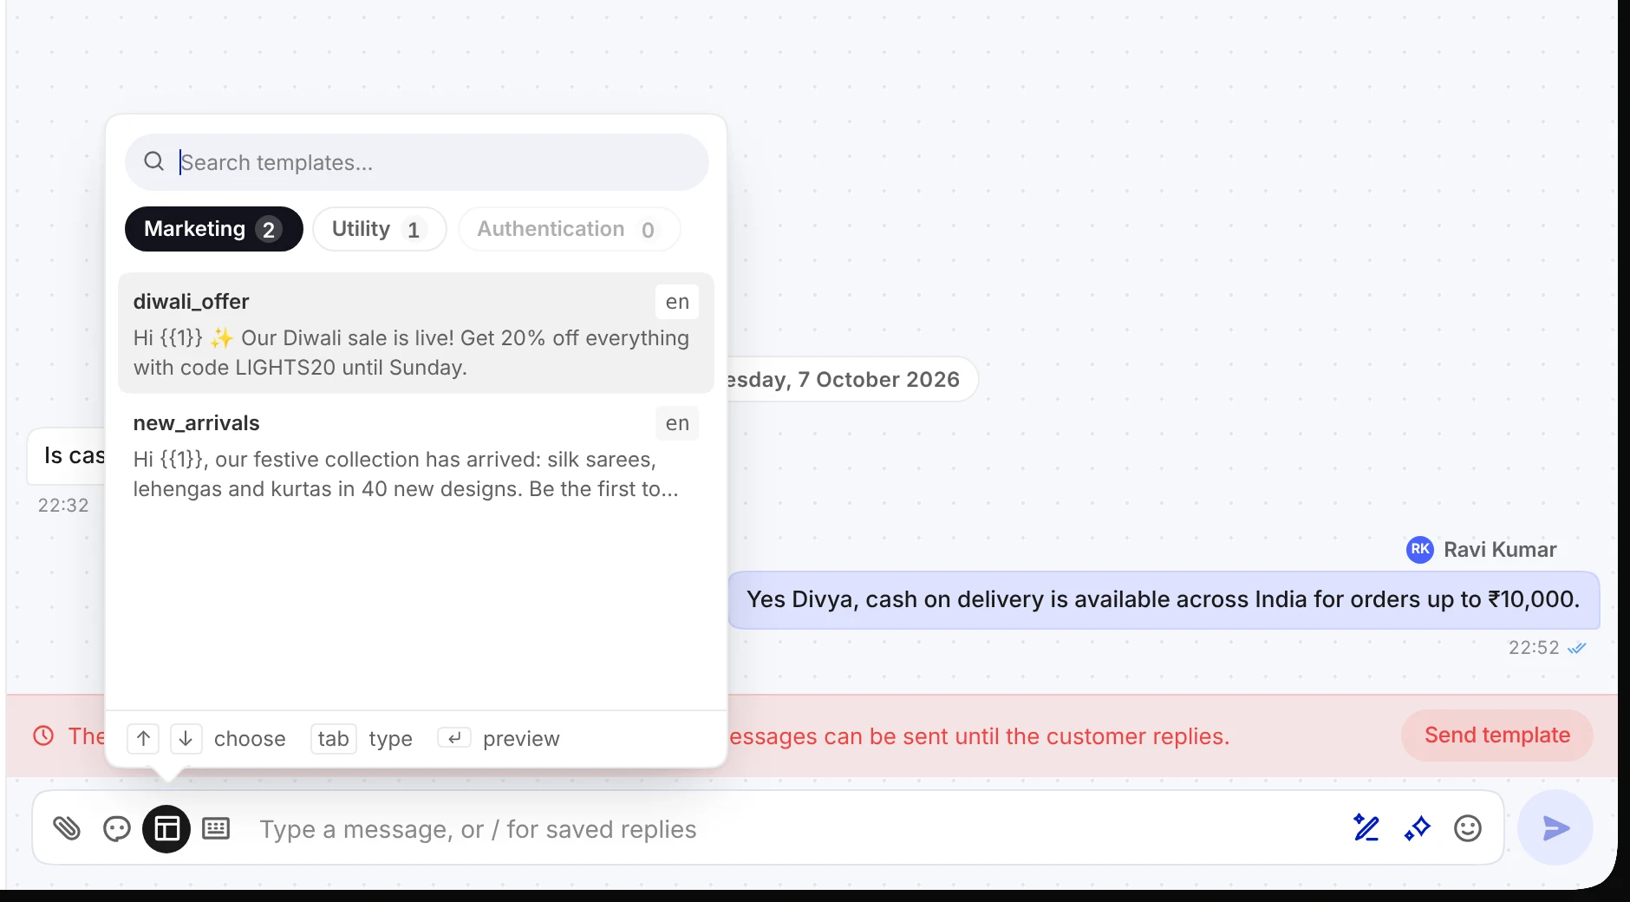
Task: Click the down arrow key hint
Action: 186,738
